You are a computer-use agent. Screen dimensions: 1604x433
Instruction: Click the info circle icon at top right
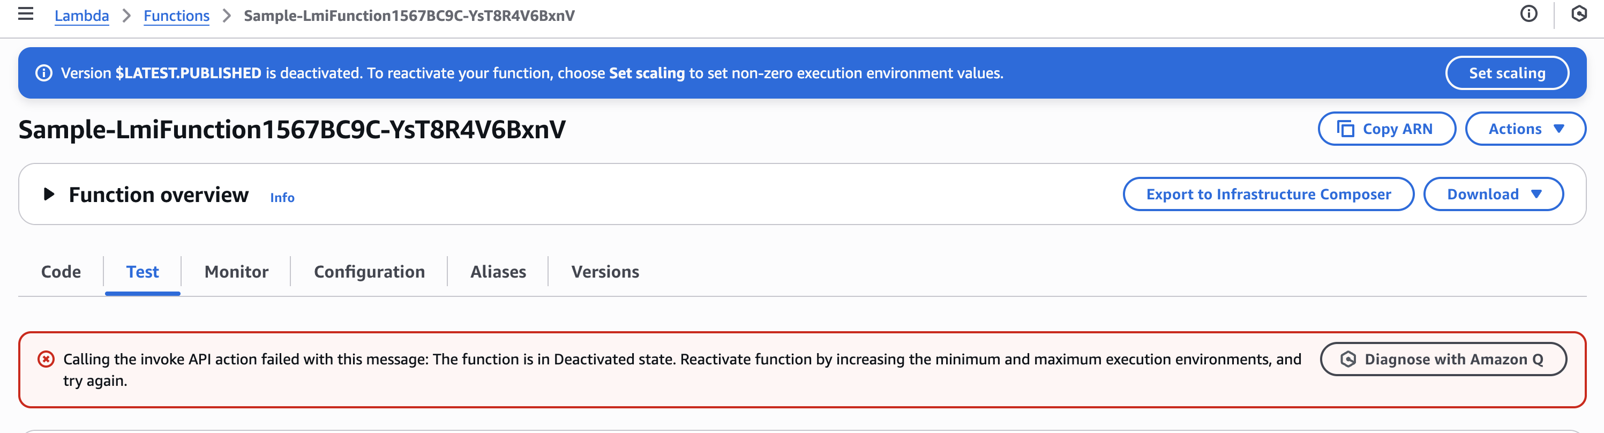pos(1528,14)
